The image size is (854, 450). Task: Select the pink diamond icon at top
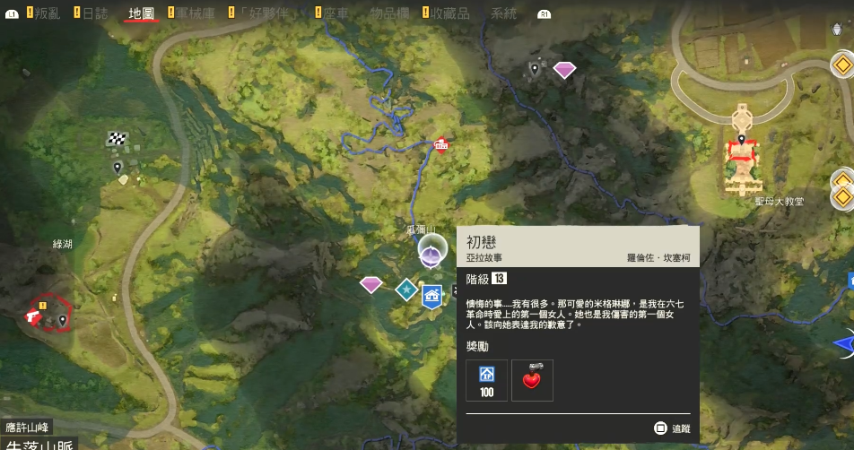pyautogui.click(x=564, y=70)
